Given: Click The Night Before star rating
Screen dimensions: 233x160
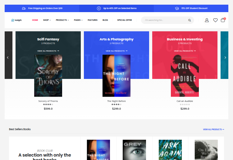Looking at the screenshot, I should [116, 104].
